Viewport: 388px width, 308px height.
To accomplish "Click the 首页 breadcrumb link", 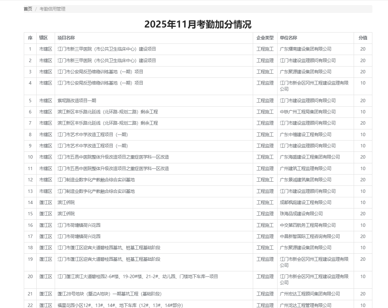I will pyautogui.click(x=28, y=9).
